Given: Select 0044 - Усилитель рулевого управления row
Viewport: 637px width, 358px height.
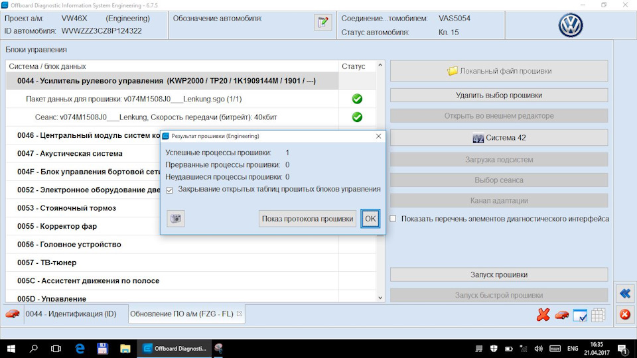Looking at the screenshot, I should (x=173, y=81).
